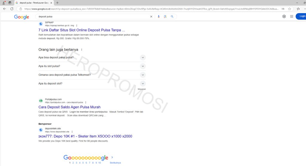Screen dimensions: 306x166
Task: Expand 'Gimana cara deposit pakai pulsa Telkomsel?'
Action: click(x=92, y=75)
